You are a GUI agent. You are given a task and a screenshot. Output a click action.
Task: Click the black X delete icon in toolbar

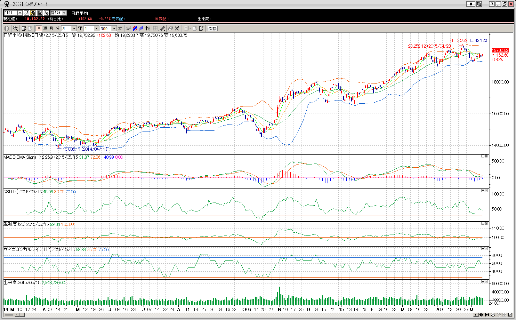point(177,28)
